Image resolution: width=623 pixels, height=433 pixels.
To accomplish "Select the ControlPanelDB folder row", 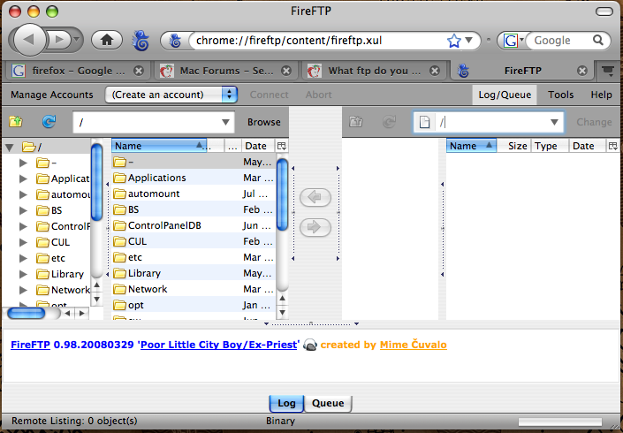I will click(194, 225).
